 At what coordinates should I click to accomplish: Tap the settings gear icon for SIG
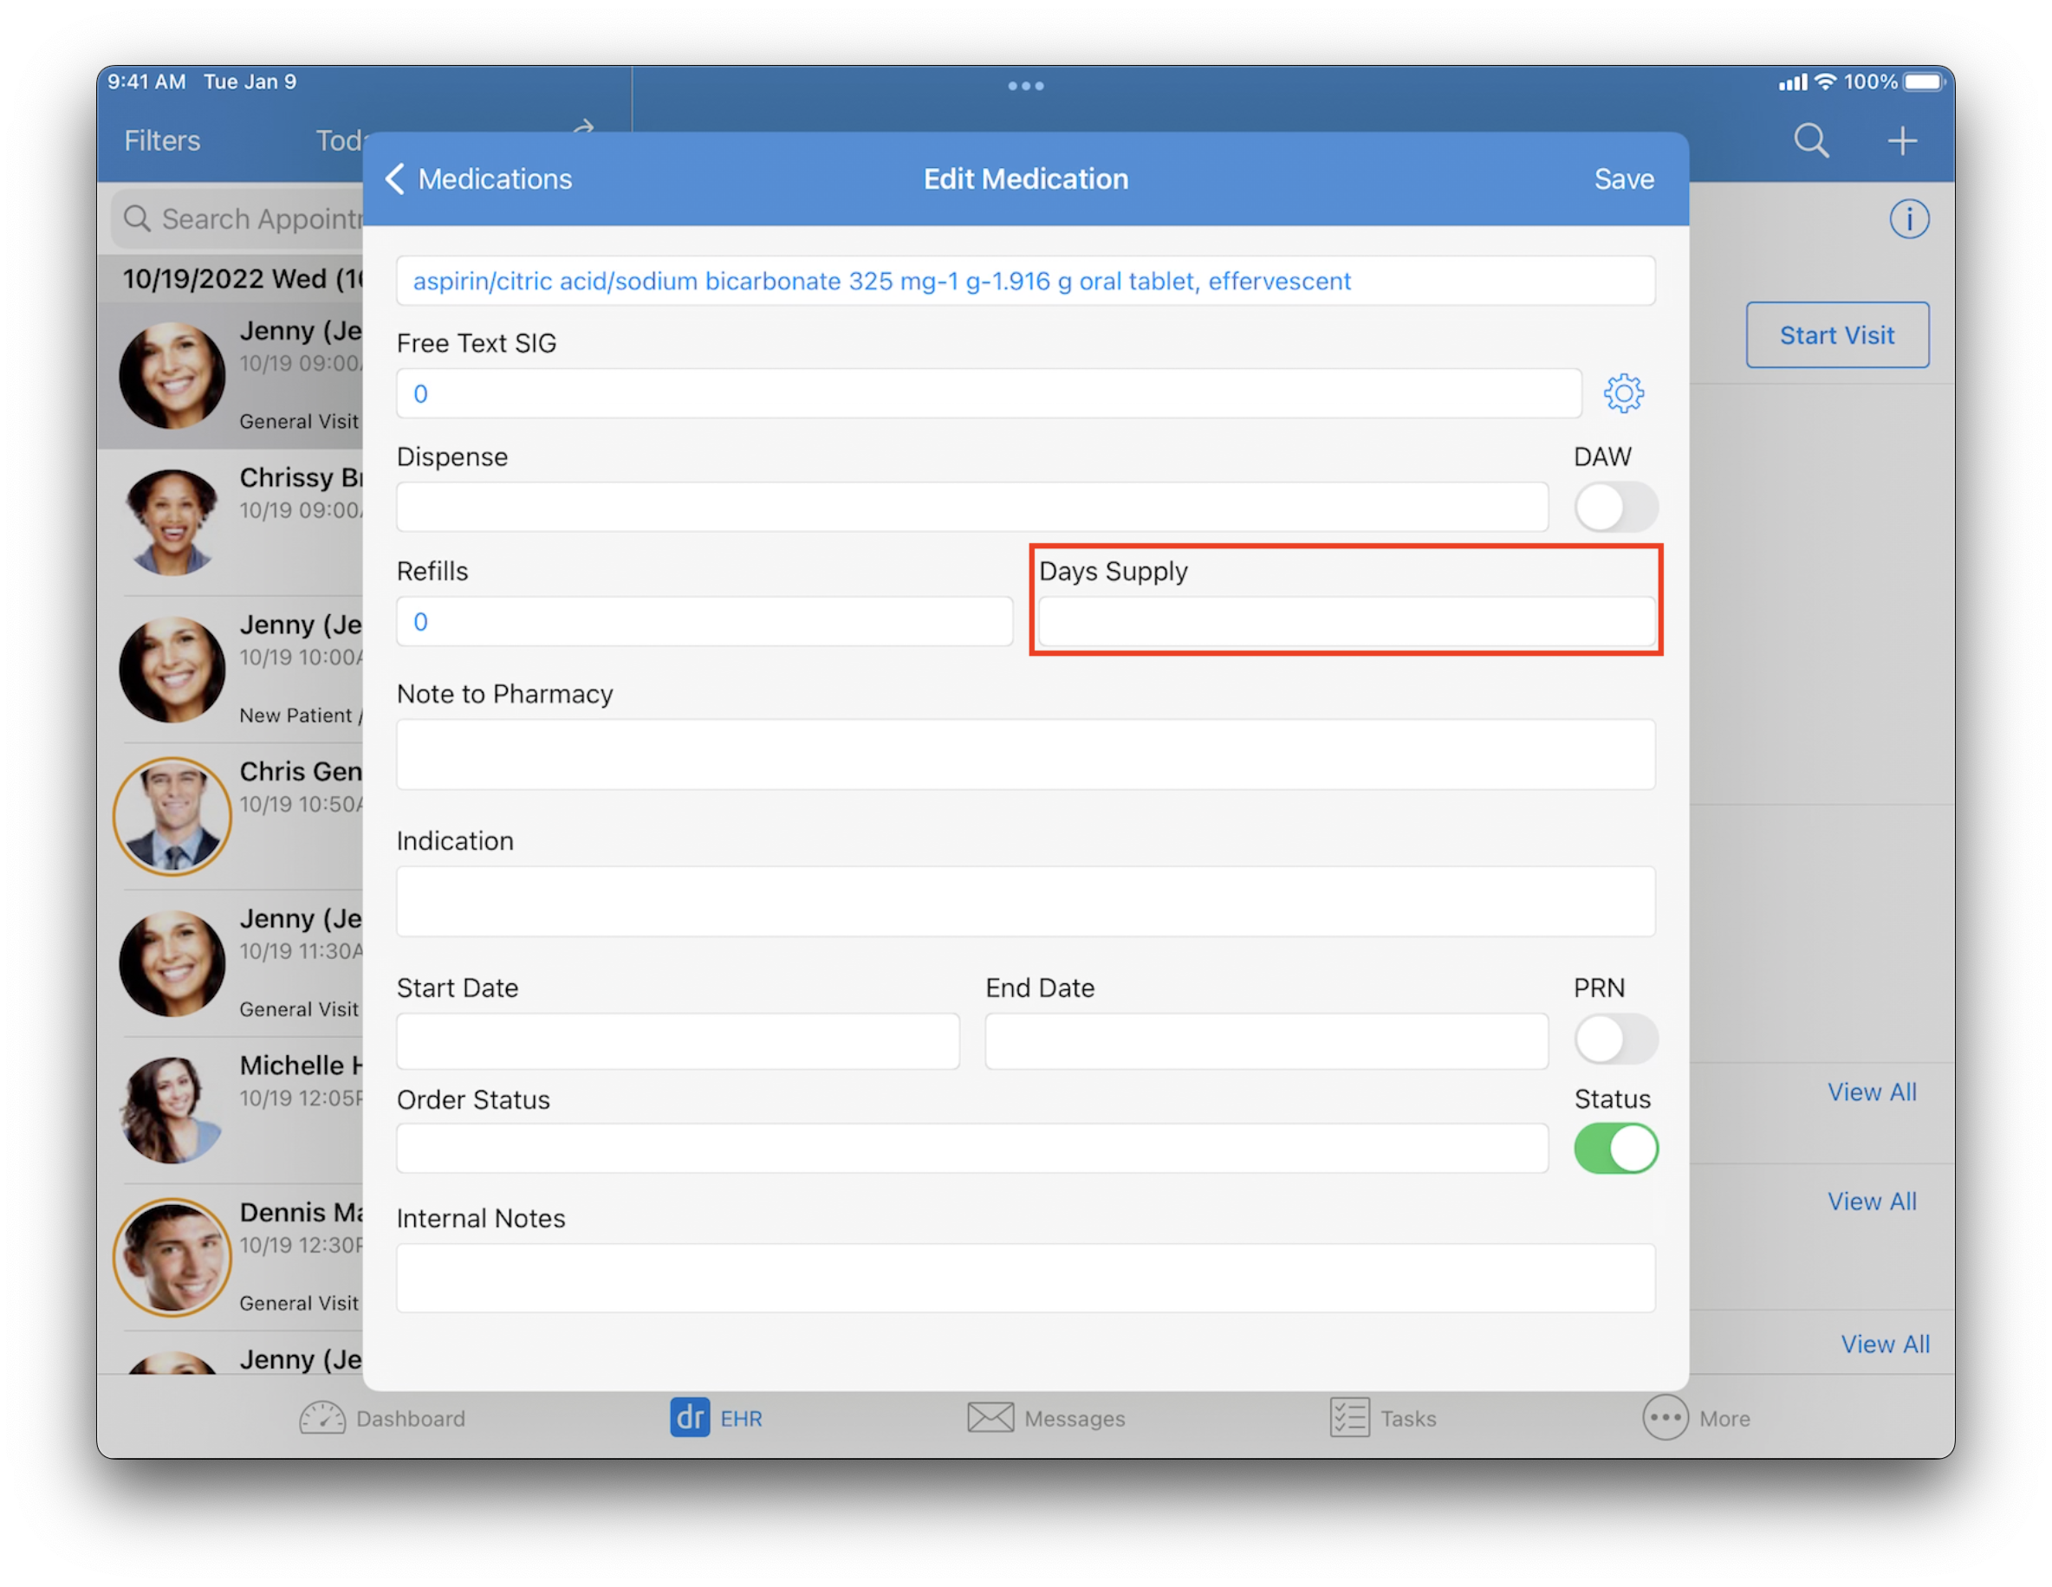coord(1624,393)
